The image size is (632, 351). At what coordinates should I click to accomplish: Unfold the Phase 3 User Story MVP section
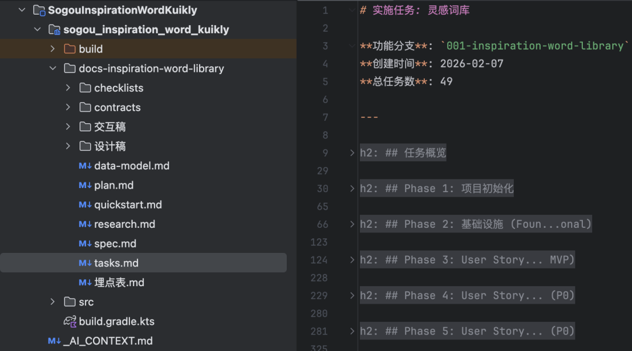click(352, 260)
